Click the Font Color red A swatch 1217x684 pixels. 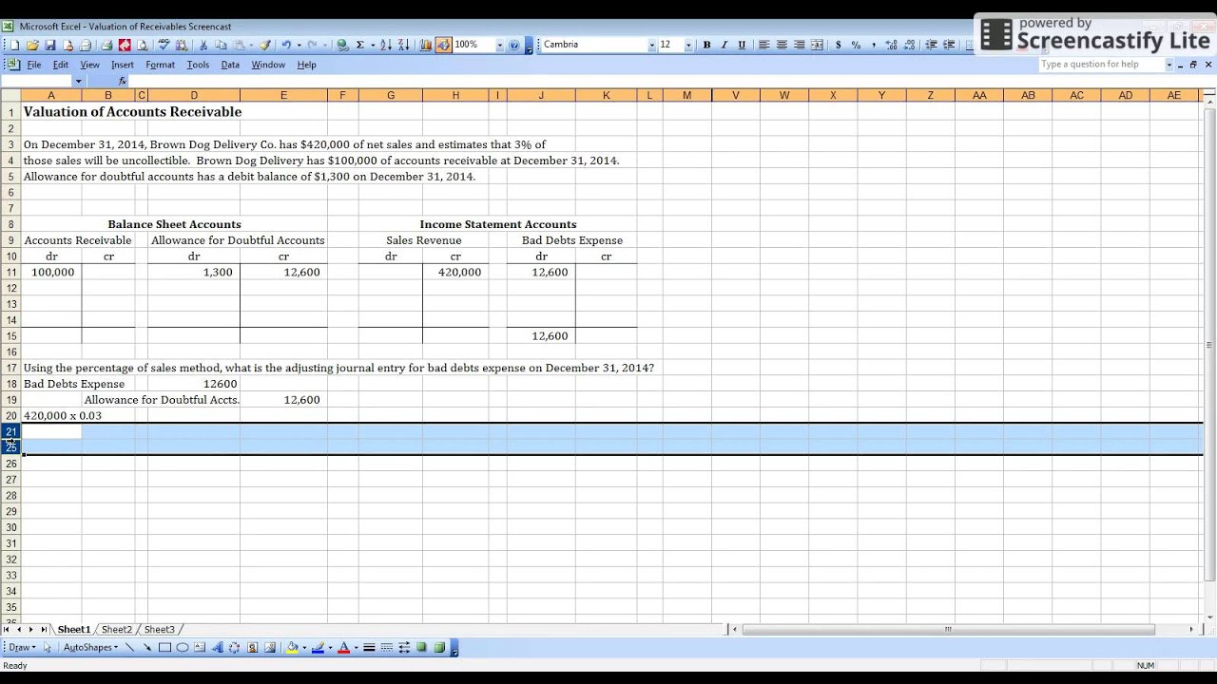(344, 648)
